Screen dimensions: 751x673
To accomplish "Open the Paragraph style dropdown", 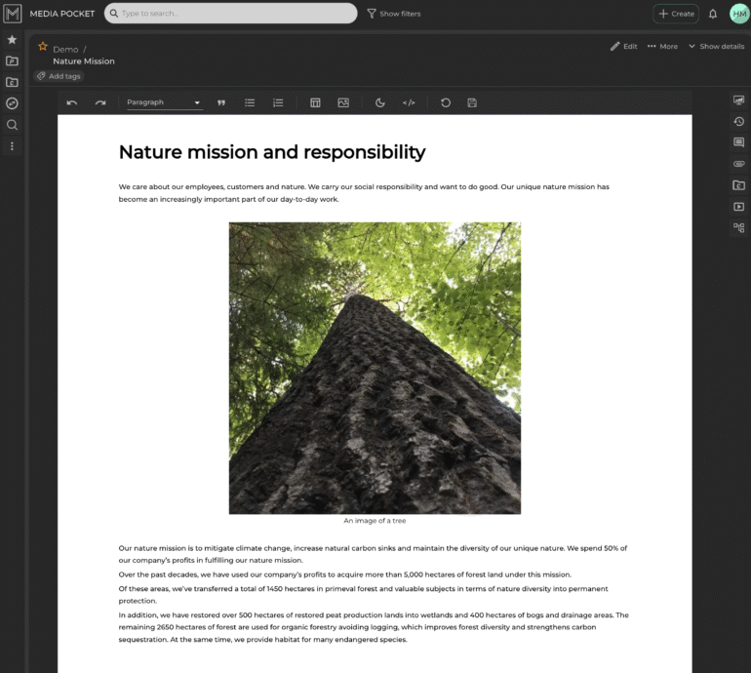I will coord(164,102).
